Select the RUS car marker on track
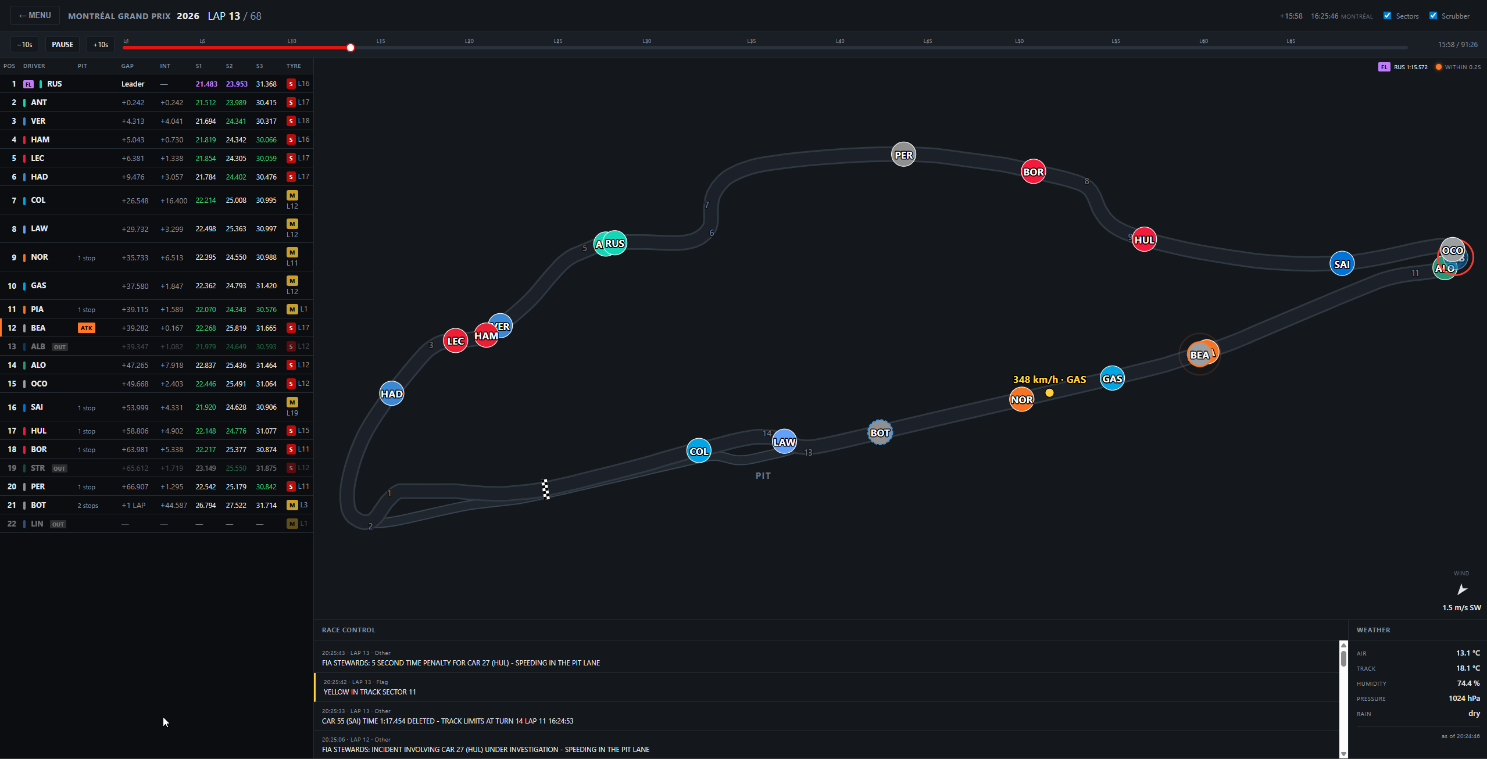The image size is (1487, 759). pos(615,243)
